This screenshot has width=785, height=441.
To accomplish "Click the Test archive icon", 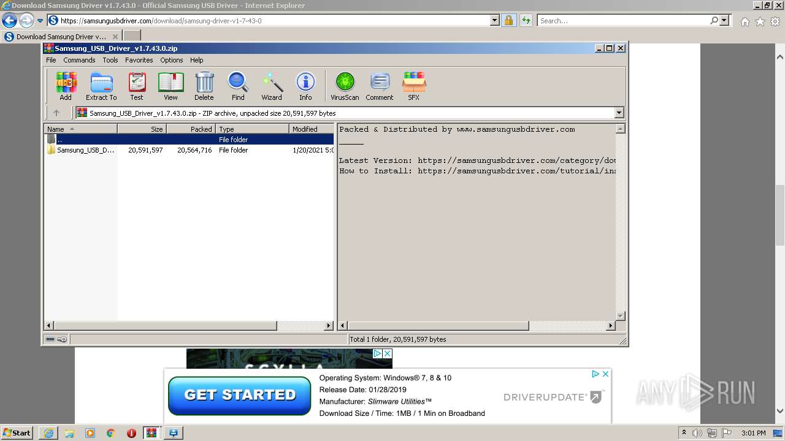I will [137, 86].
